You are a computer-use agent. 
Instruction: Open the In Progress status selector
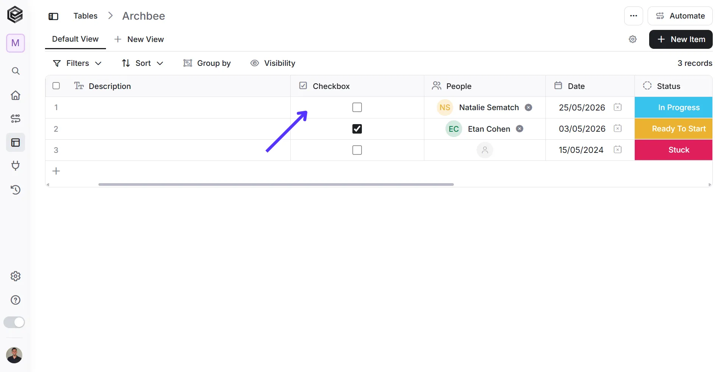pos(673,107)
